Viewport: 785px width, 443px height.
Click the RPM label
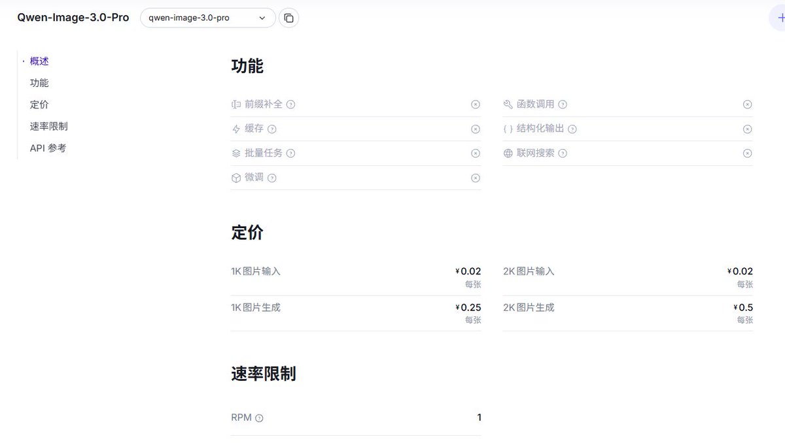[241, 418]
